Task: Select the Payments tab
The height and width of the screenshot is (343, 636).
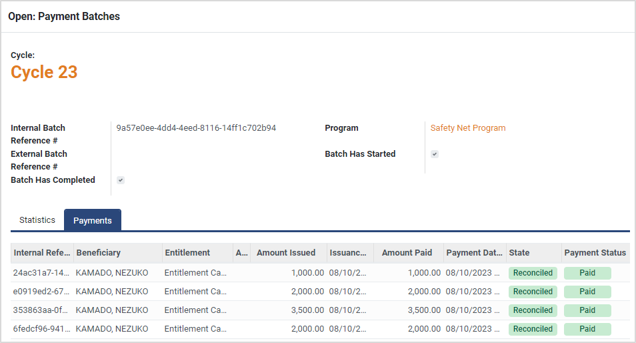Action: click(93, 220)
